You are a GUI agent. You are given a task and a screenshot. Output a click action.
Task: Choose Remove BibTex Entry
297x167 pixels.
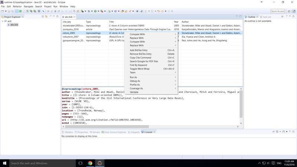[152, 54]
